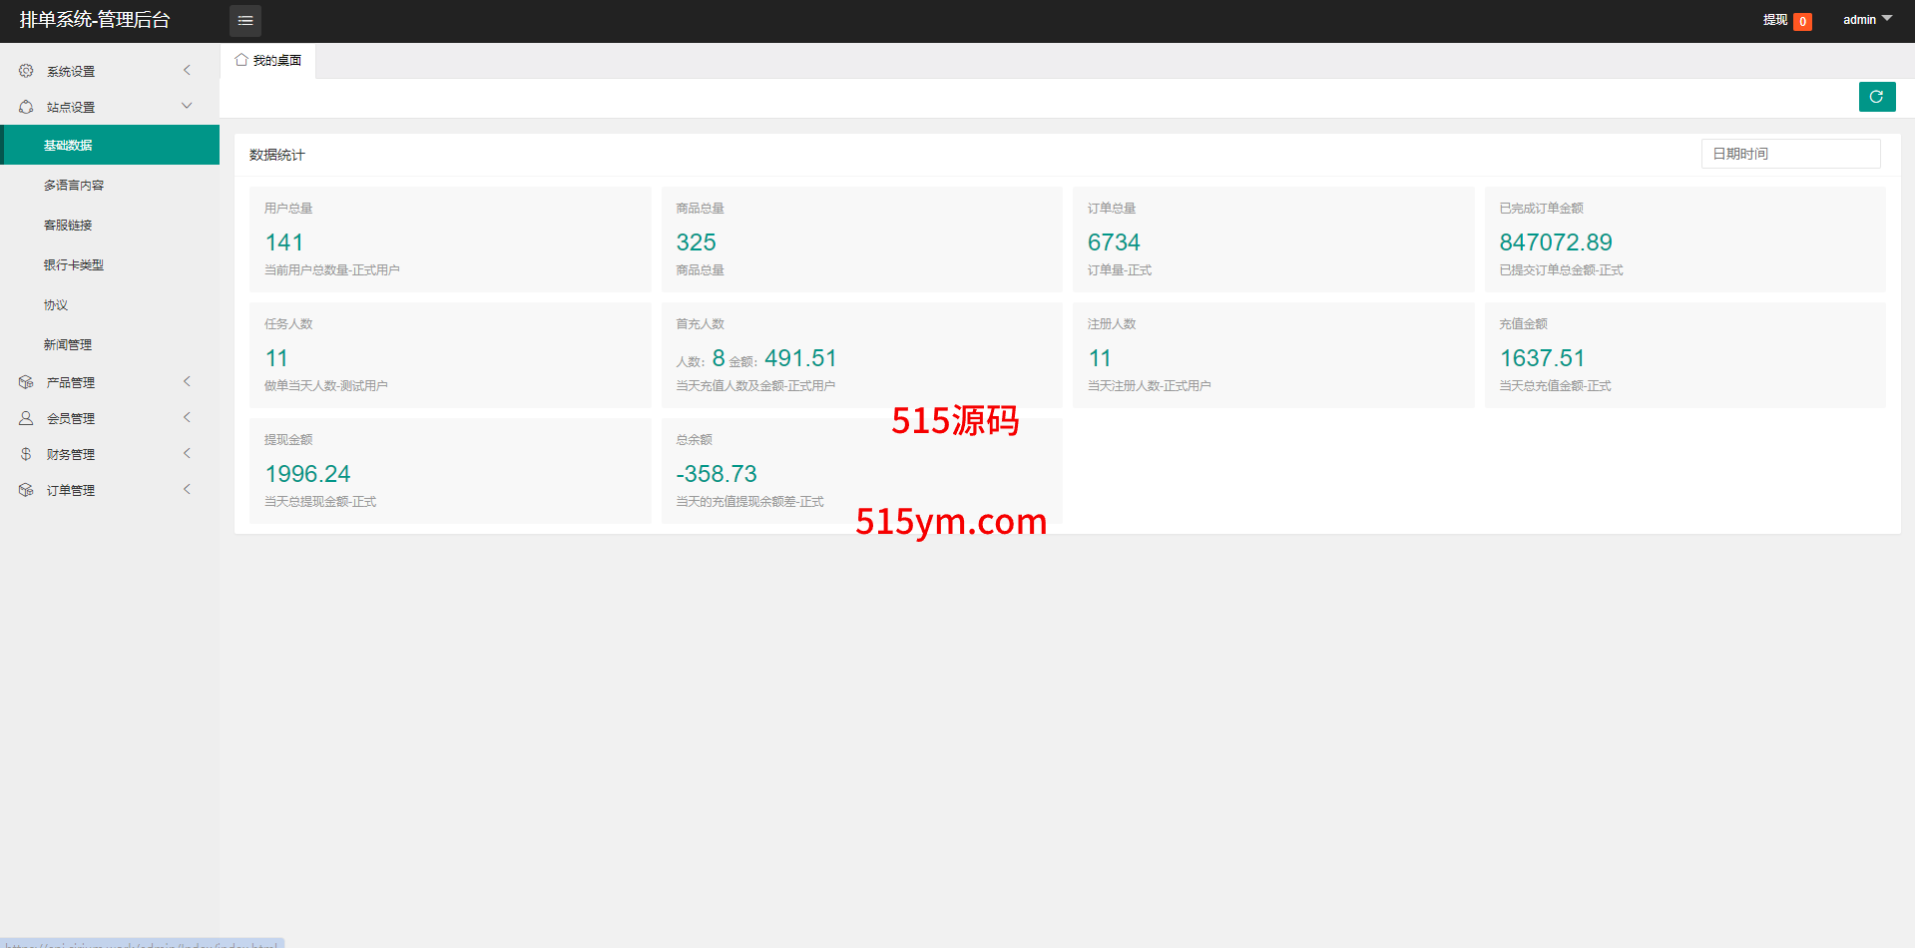Expand the 财务管理 chevron arrow

187,454
